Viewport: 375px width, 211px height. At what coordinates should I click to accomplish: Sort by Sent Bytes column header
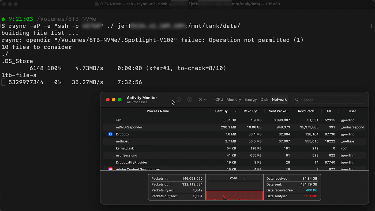[x=224, y=111]
